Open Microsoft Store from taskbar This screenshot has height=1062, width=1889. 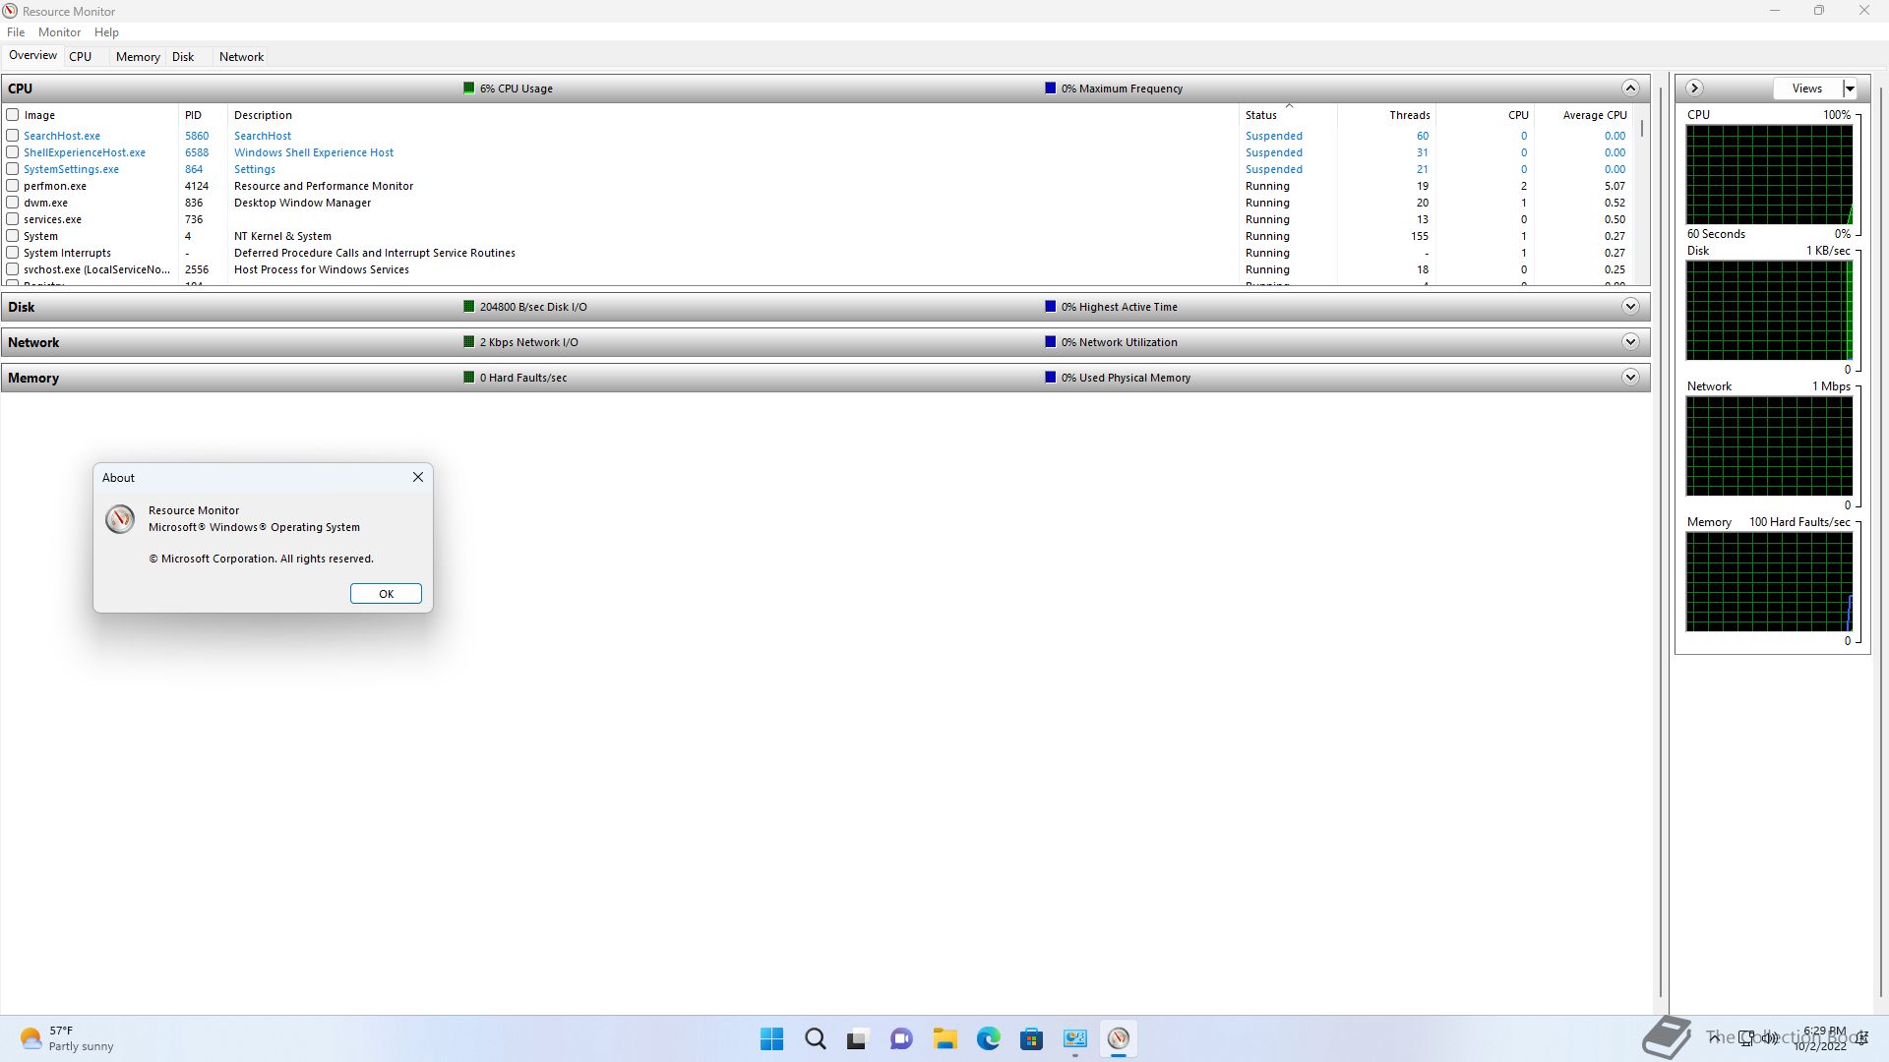point(1031,1038)
